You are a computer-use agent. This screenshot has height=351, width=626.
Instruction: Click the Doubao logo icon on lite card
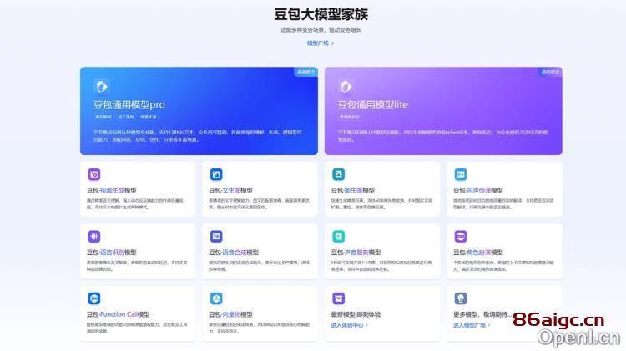(x=346, y=87)
